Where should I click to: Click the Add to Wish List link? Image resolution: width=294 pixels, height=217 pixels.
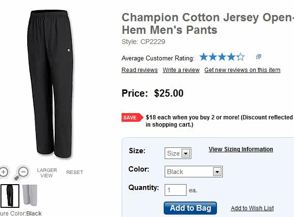[252, 208]
